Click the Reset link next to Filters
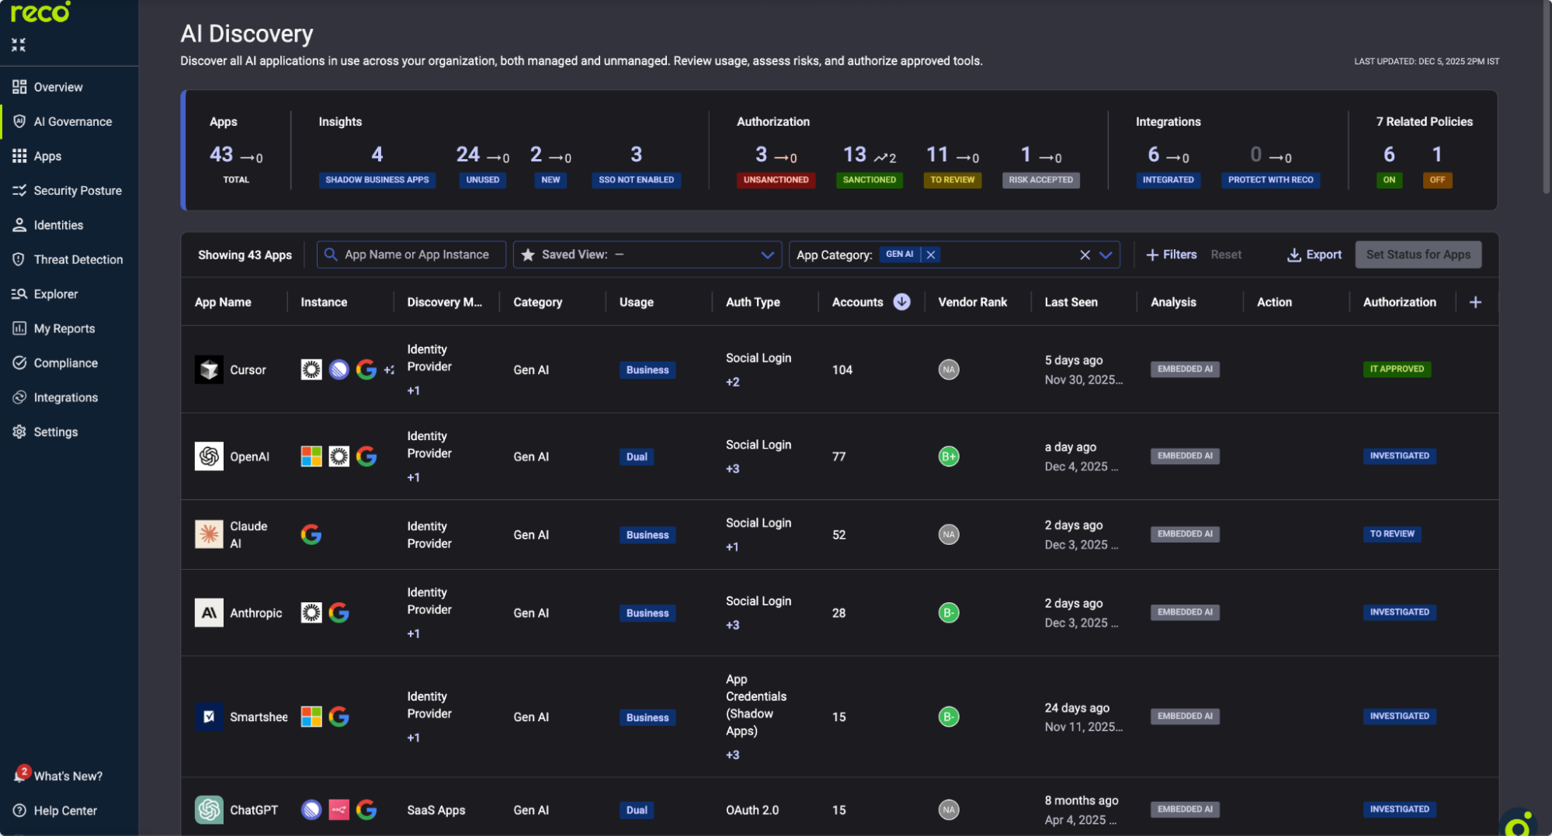Screen dimensions: 1552x836 1226,254
